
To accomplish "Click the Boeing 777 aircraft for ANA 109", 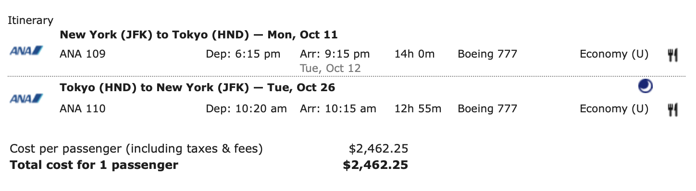I will point(487,54).
